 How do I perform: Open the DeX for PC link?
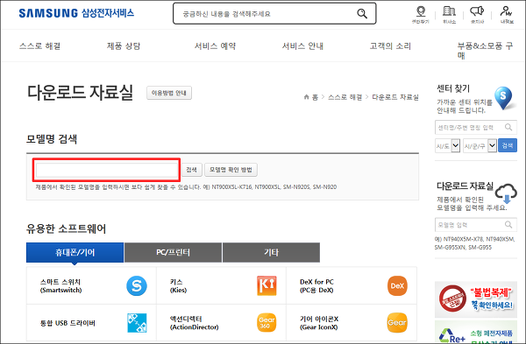(316, 285)
